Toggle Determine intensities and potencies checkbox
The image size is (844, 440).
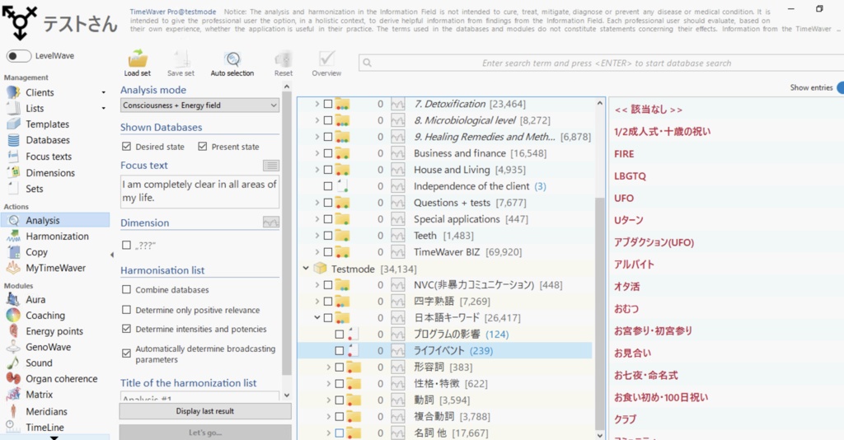click(x=126, y=329)
